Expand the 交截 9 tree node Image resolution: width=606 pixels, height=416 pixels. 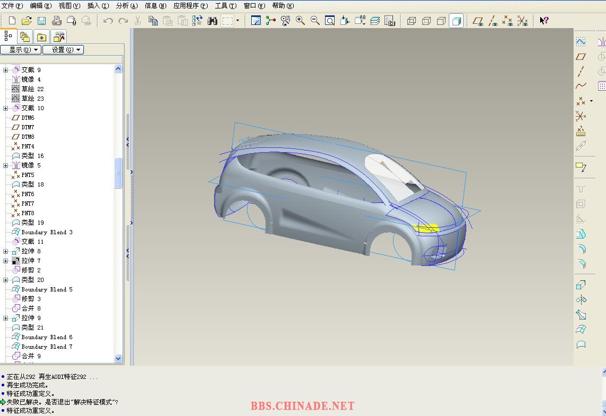point(5,70)
